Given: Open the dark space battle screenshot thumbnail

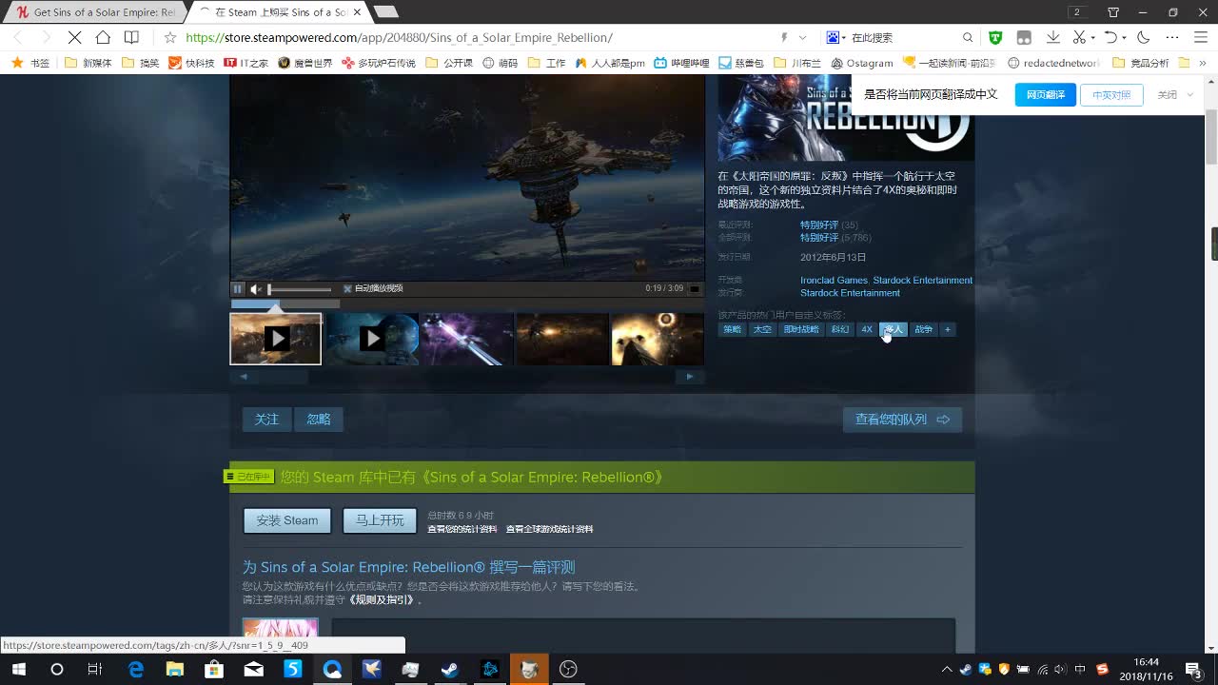Looking at the screenshot, I should [x=562, y=339].
